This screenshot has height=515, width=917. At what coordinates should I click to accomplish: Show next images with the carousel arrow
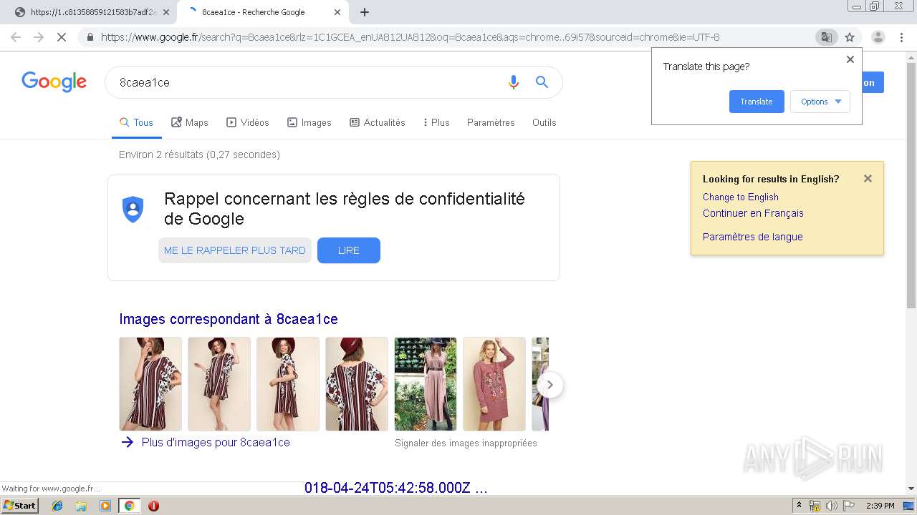pos(549,385)
